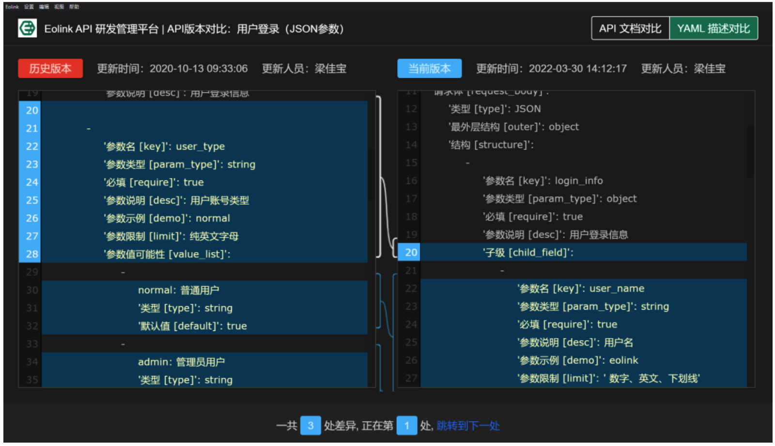Click the left pane vertical scrollbar

coord(371,174)
